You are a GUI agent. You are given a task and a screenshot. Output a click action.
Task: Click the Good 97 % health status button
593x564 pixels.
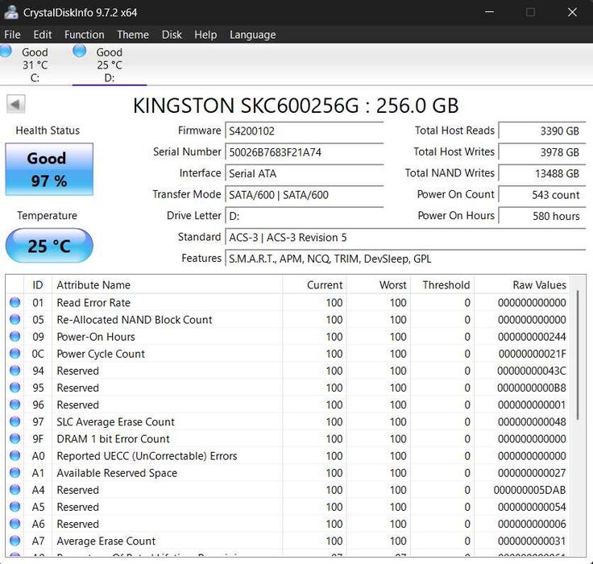tap(49, 169)
